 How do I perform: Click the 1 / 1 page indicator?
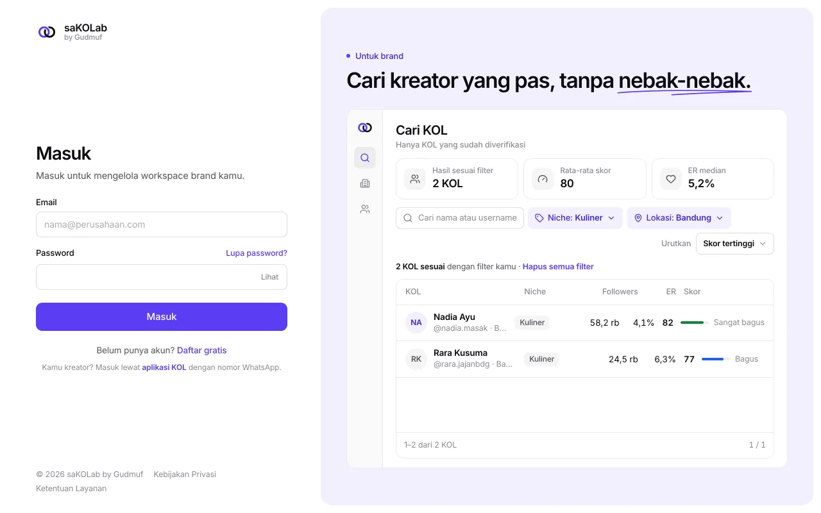[x=757, y=445]
